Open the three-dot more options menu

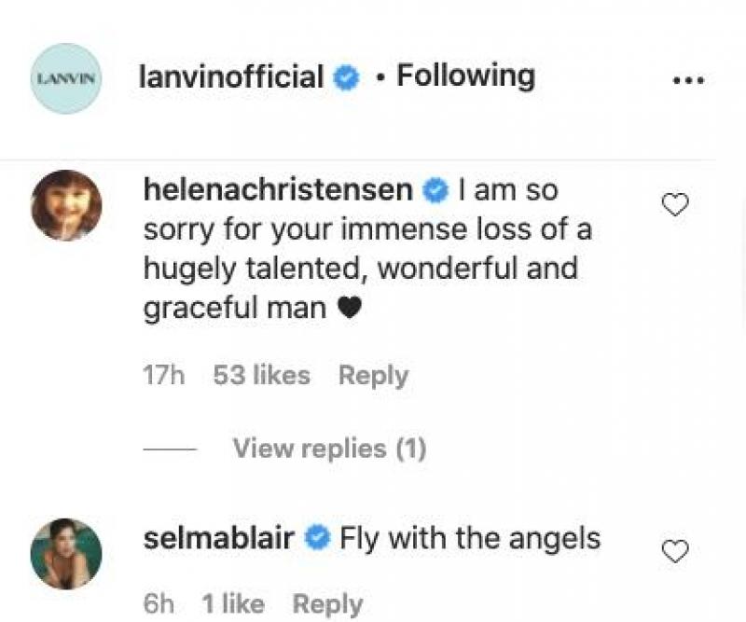pyautogui.click(x=688, y=80)
